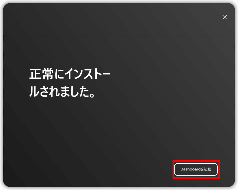Screen dimensions: 238x190
Task: Start Dashboard using the rounded bottom-right button
Action: [196, 169]
